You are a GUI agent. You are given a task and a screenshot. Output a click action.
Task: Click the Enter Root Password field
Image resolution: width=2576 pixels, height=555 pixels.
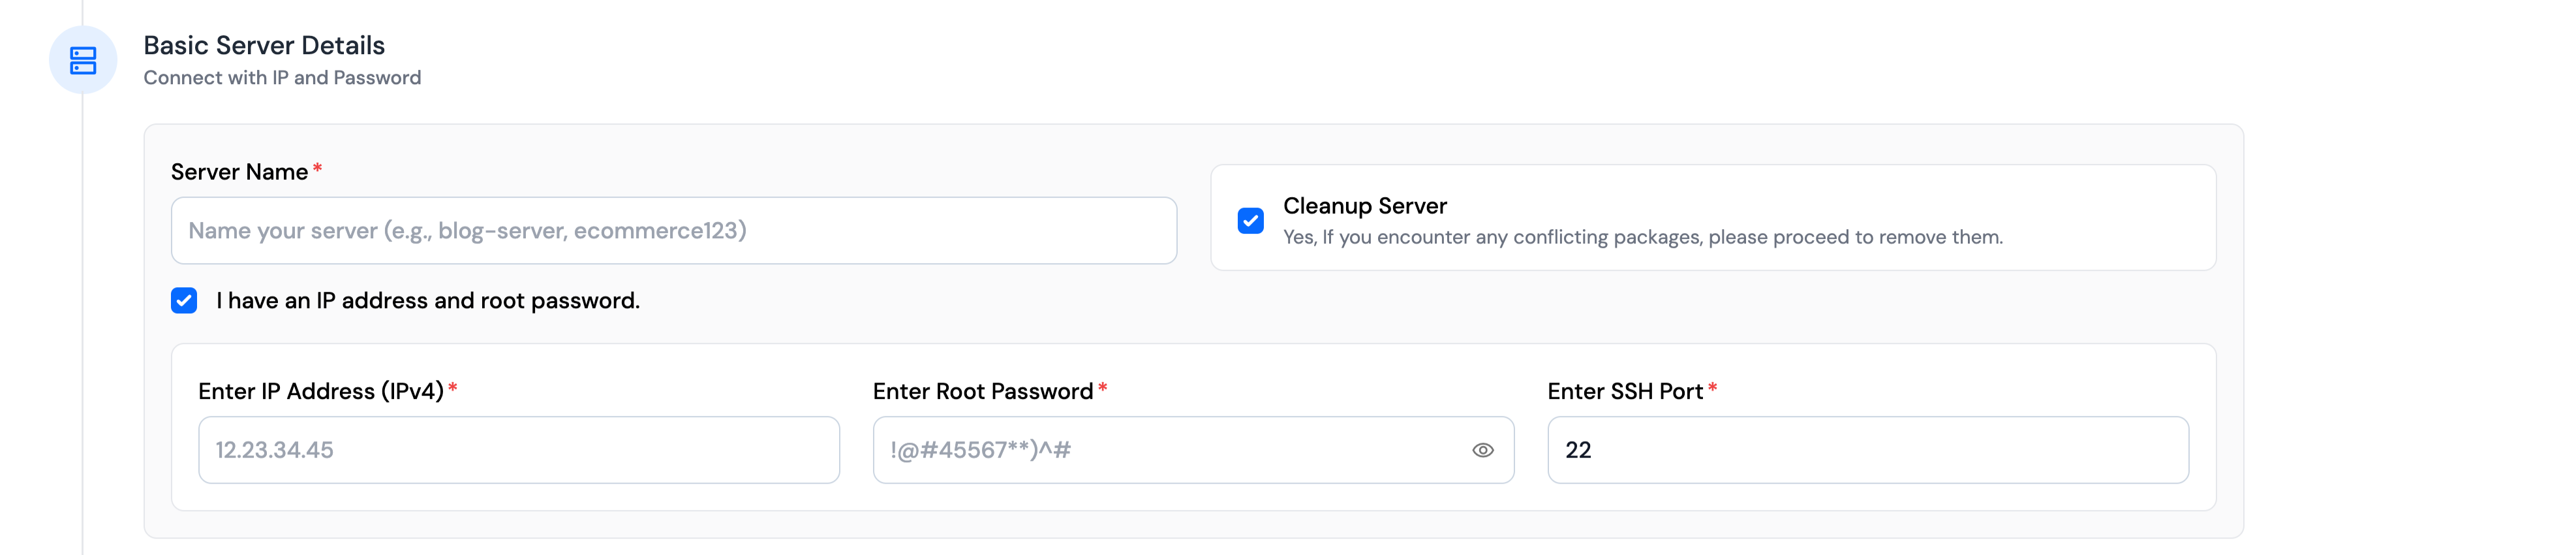(1150, 450)
